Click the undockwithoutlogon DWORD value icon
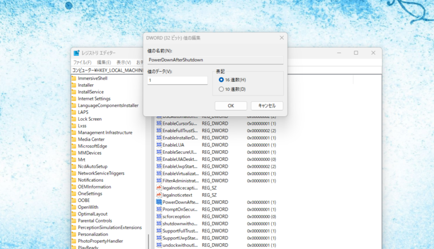 click(159, 245)
